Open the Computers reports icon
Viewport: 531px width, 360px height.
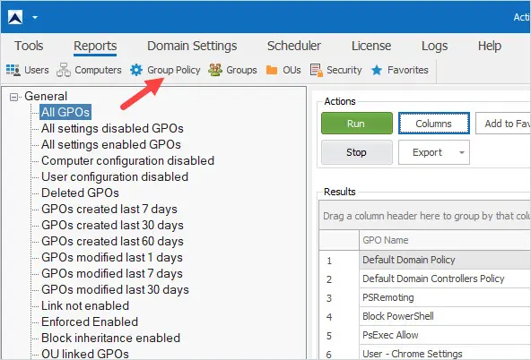[x=64, y=70]
